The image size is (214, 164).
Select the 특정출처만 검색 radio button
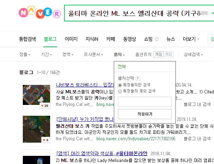pos(120,85)
